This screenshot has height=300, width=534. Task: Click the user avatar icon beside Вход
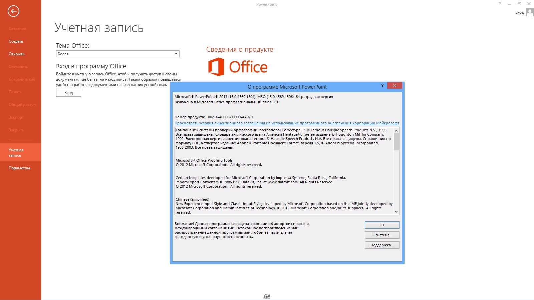coord(530,12)
